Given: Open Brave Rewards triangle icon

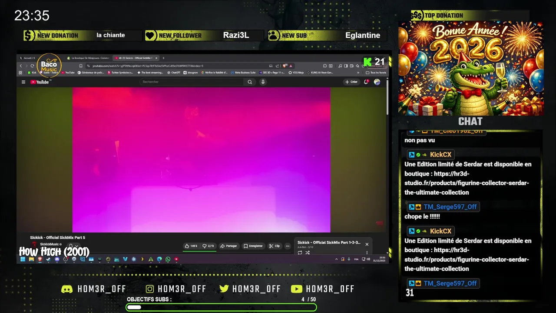Looking at the screenshot, I should pos(291,66).
